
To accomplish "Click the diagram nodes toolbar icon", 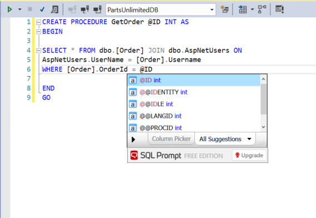I will 262,9.
